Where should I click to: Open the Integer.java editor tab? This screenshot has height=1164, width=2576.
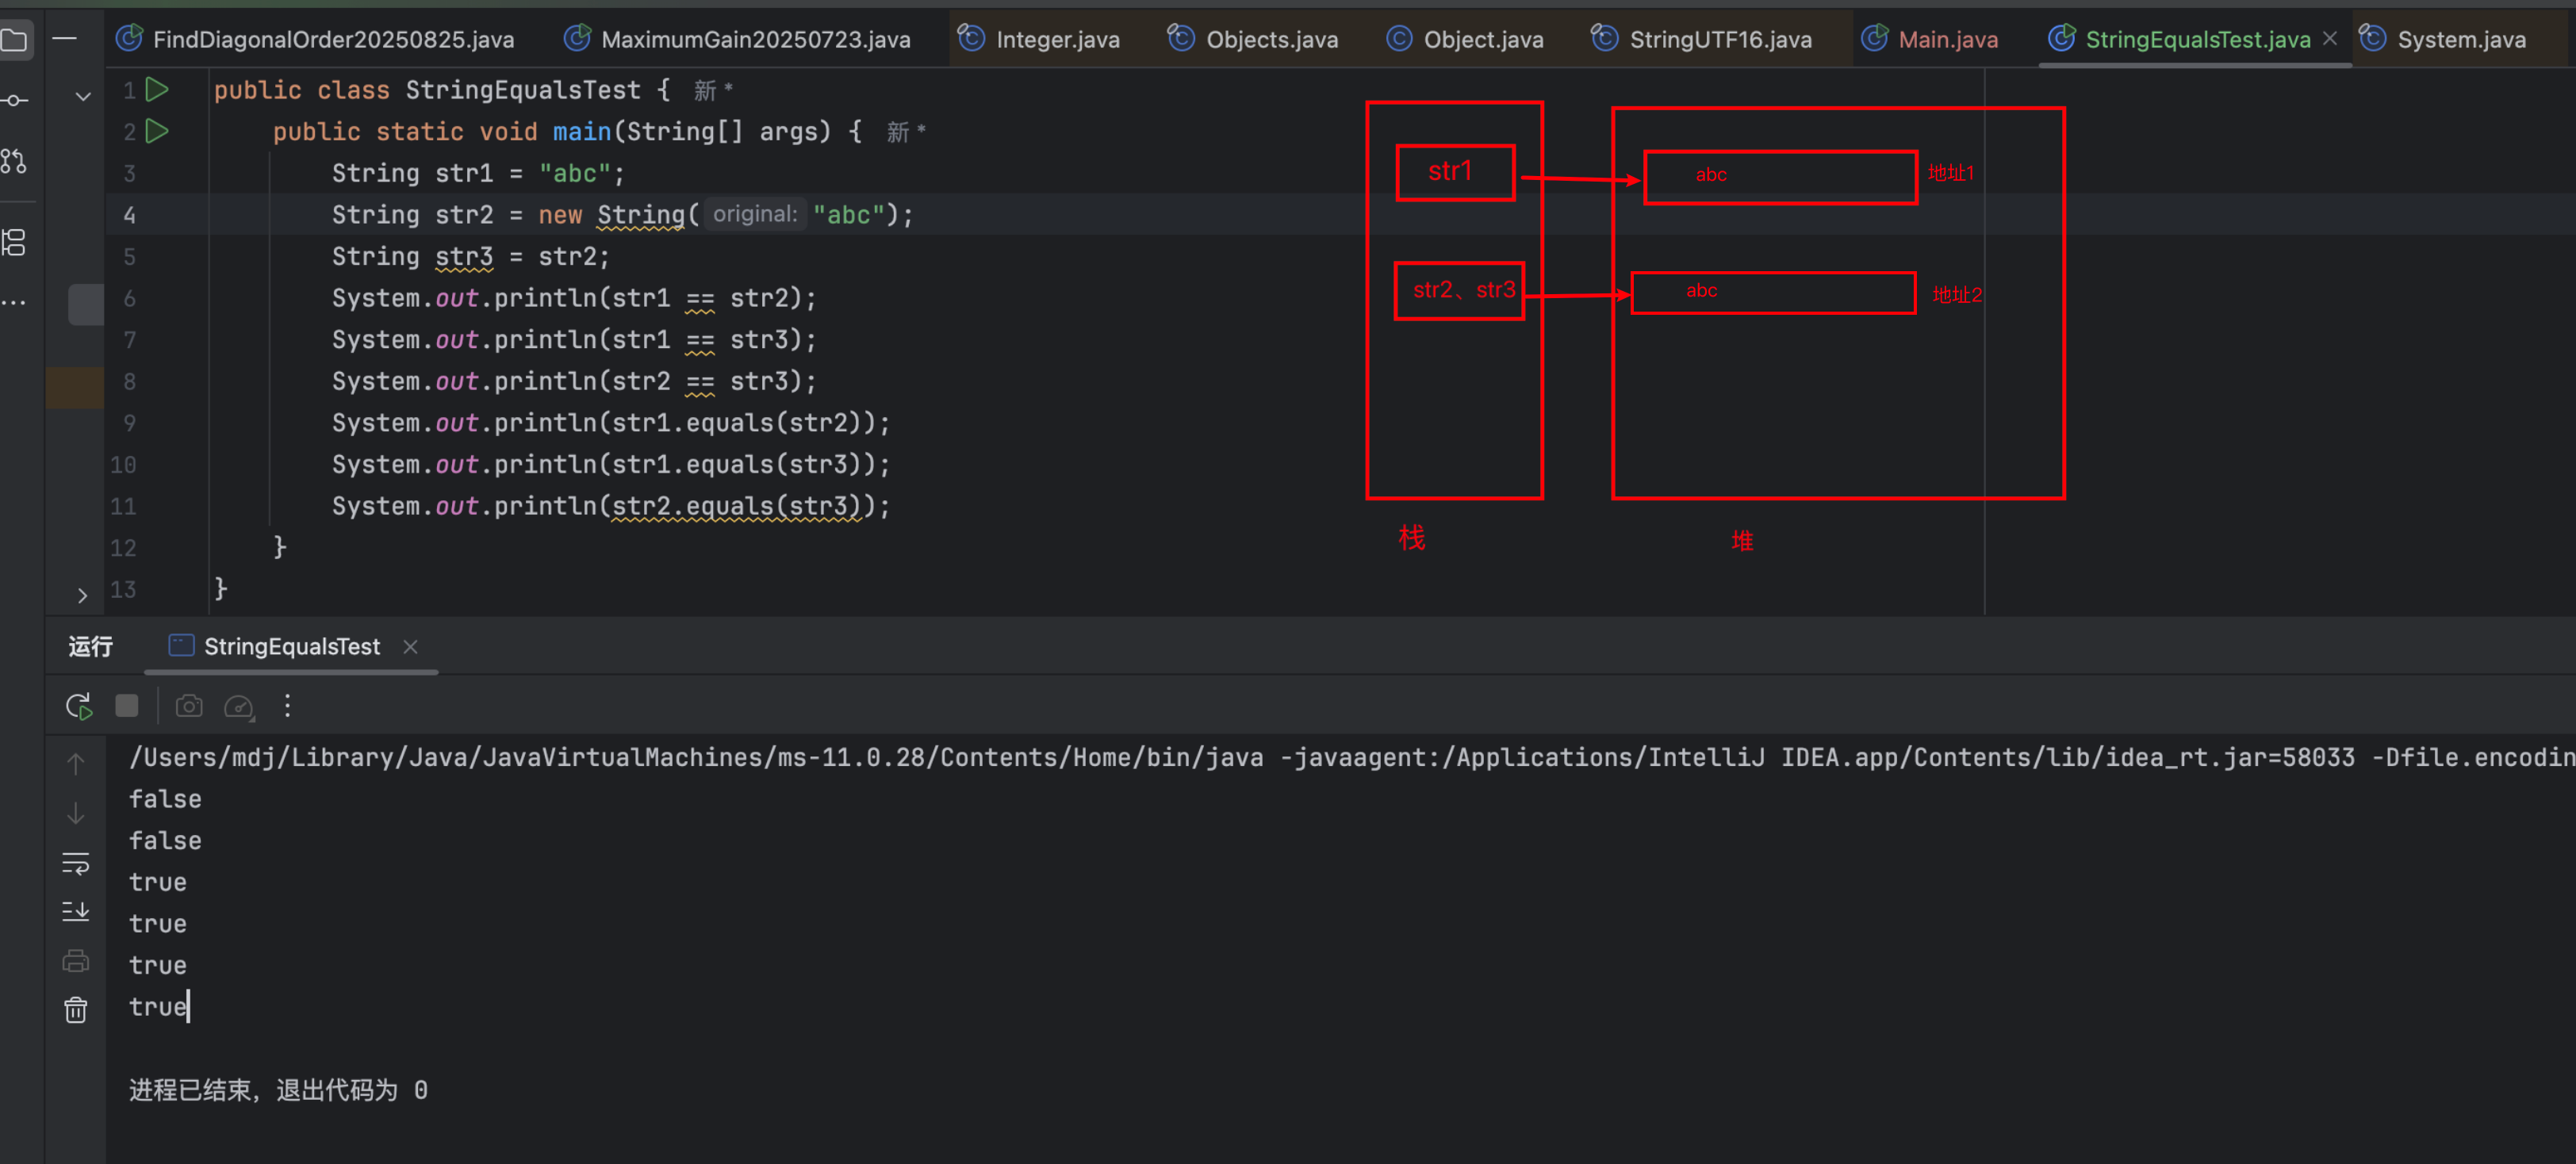[1057, 40]
